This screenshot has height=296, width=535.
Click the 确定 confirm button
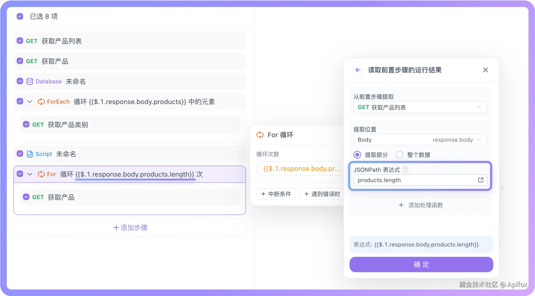click(421, 264)
